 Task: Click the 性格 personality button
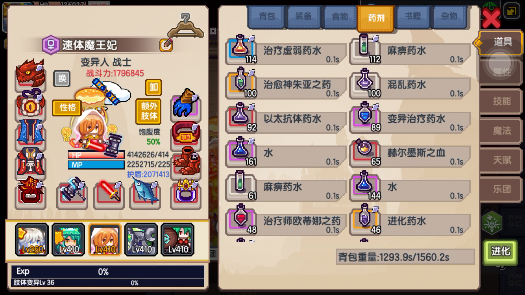tap(67, 108)
